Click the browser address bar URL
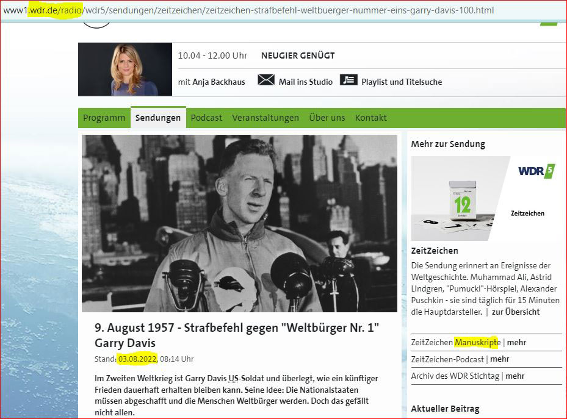 pos(248,10)
